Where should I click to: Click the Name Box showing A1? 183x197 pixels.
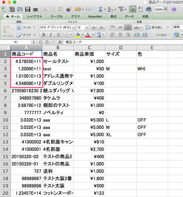click(16, 42)
